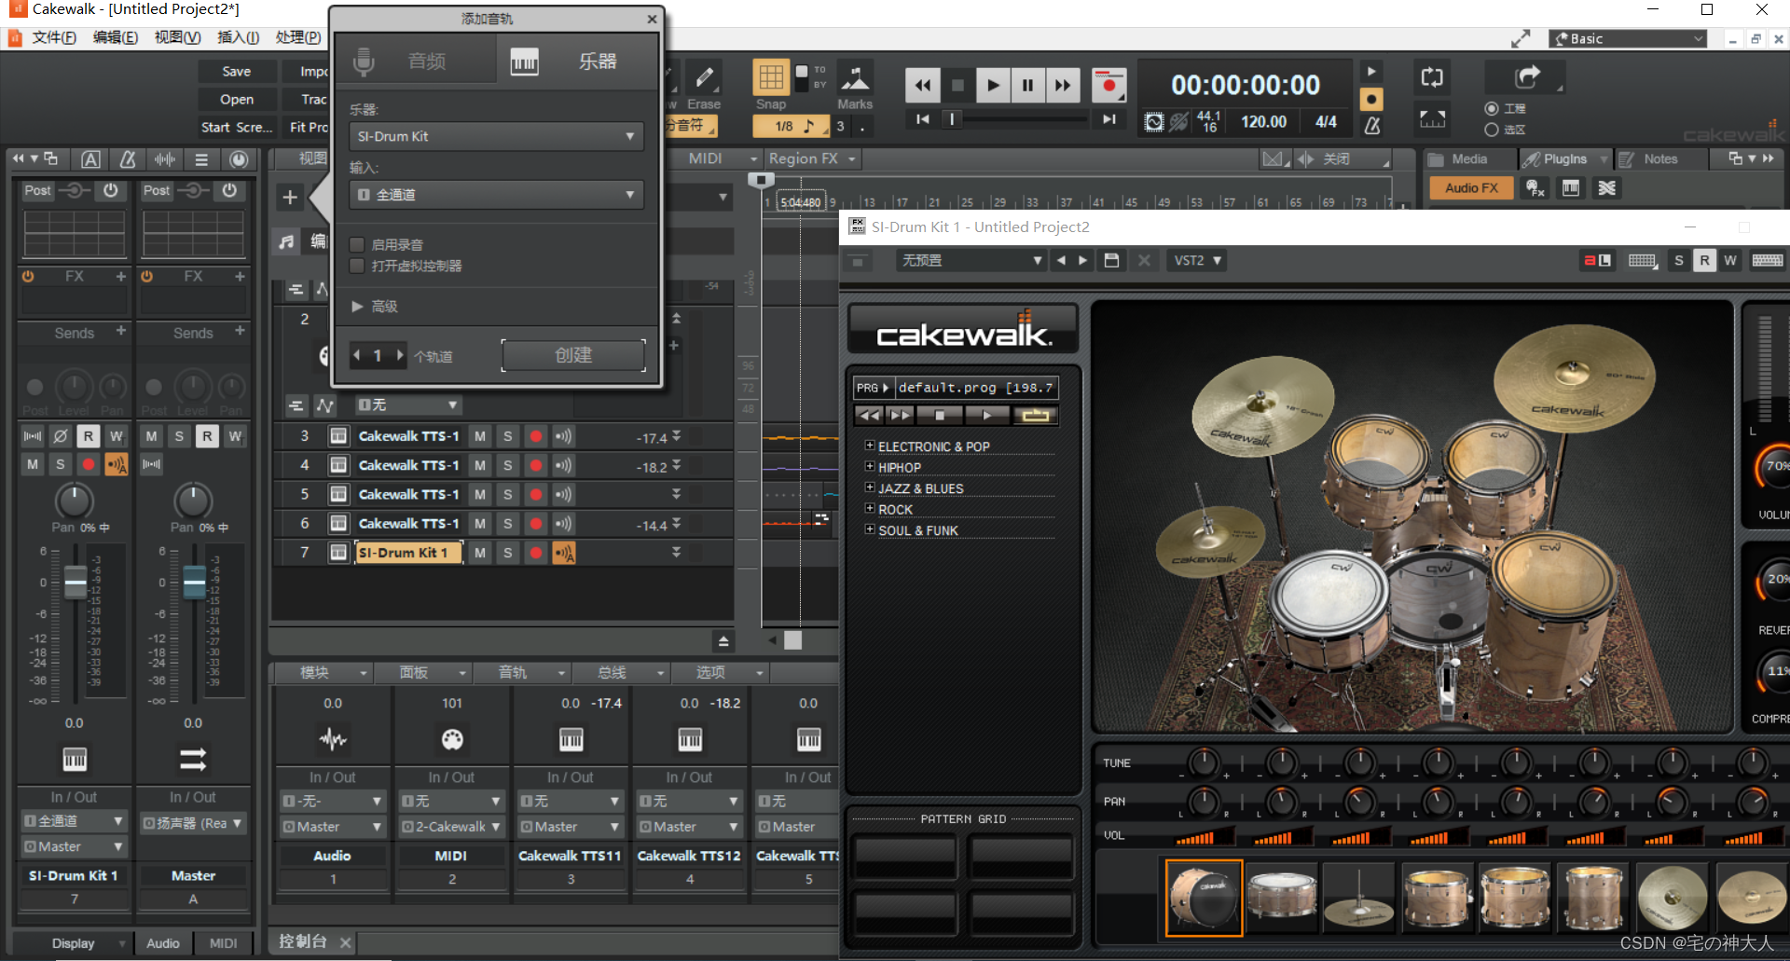The width and height of the screenshot is (1790, 961).
Task: Check 打开虚拟控制器 in the Add Track dialog
Action: (357, 266)
